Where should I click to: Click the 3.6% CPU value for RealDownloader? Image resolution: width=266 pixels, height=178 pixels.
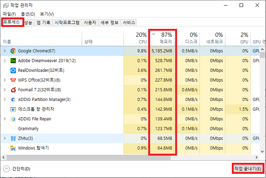[142, 70]
